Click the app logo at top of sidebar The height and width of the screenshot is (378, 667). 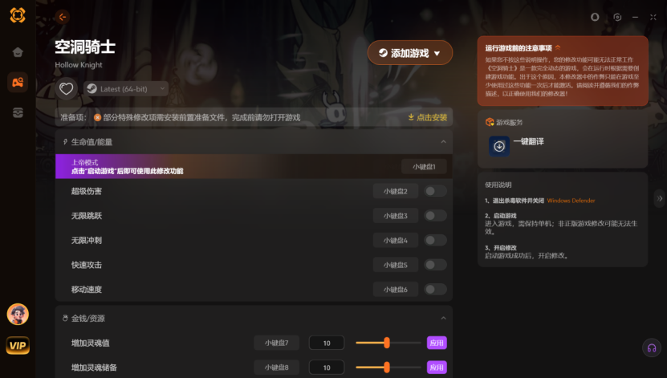coord(18,15)
